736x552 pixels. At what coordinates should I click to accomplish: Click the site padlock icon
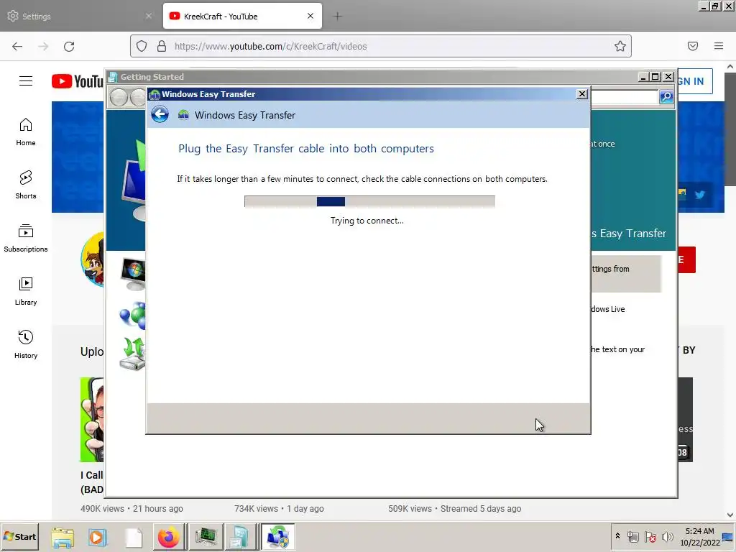162,46
